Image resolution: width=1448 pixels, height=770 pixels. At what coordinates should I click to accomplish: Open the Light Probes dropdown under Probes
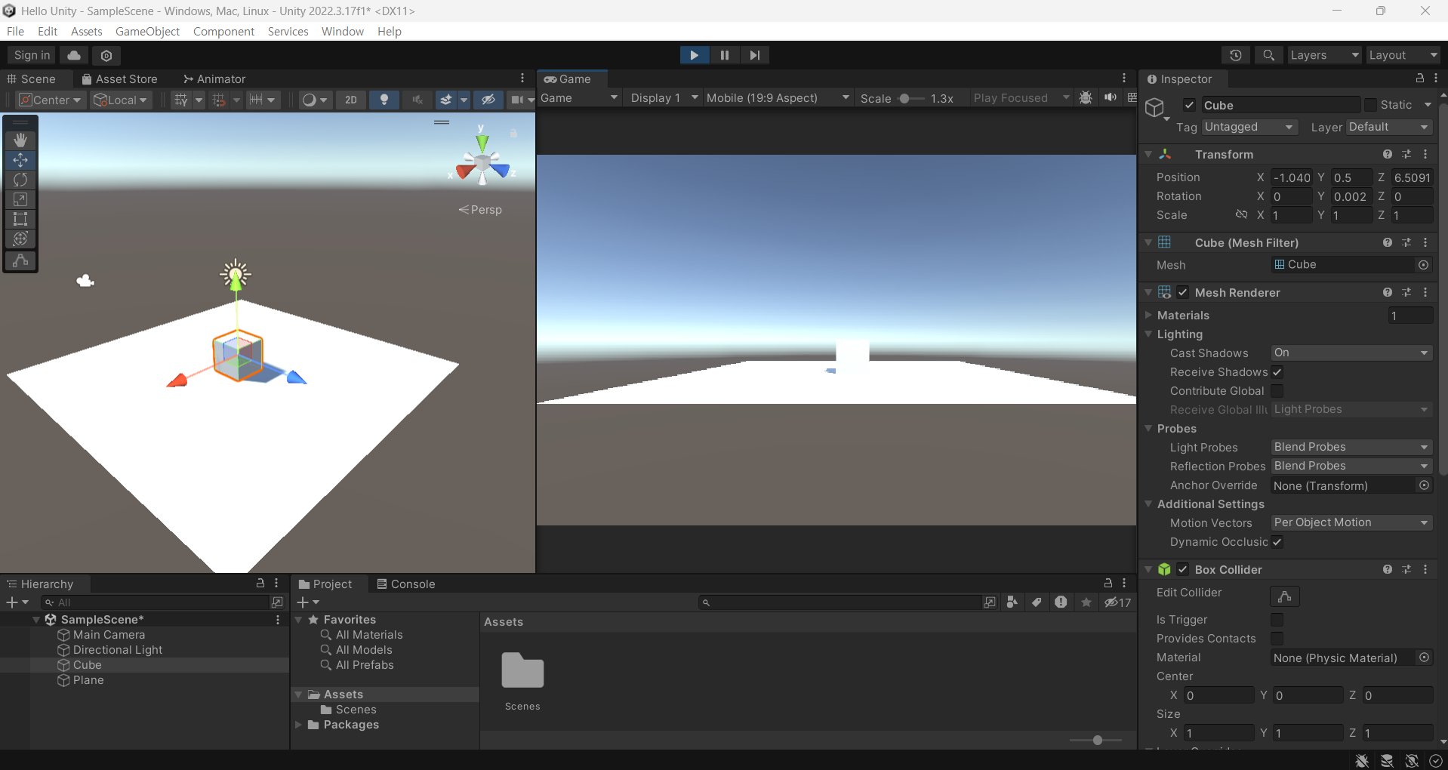point(1351,447)
